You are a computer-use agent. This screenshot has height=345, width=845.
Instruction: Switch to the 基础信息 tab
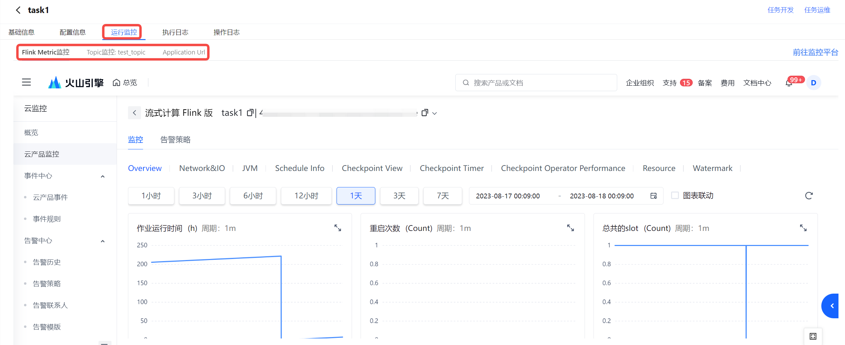pos(21,32)
